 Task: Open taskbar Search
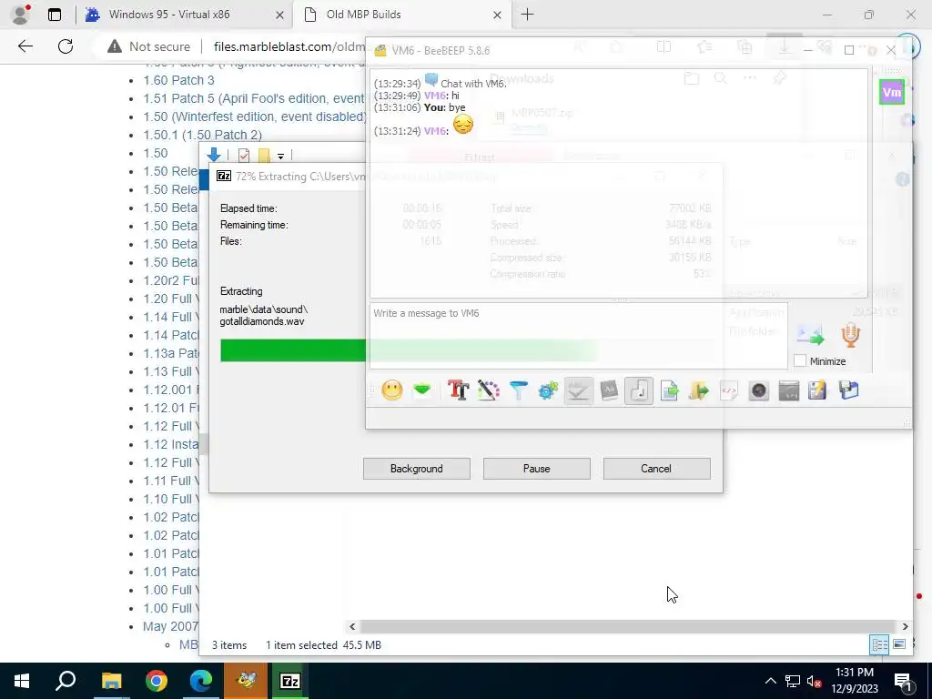point(66,681)
